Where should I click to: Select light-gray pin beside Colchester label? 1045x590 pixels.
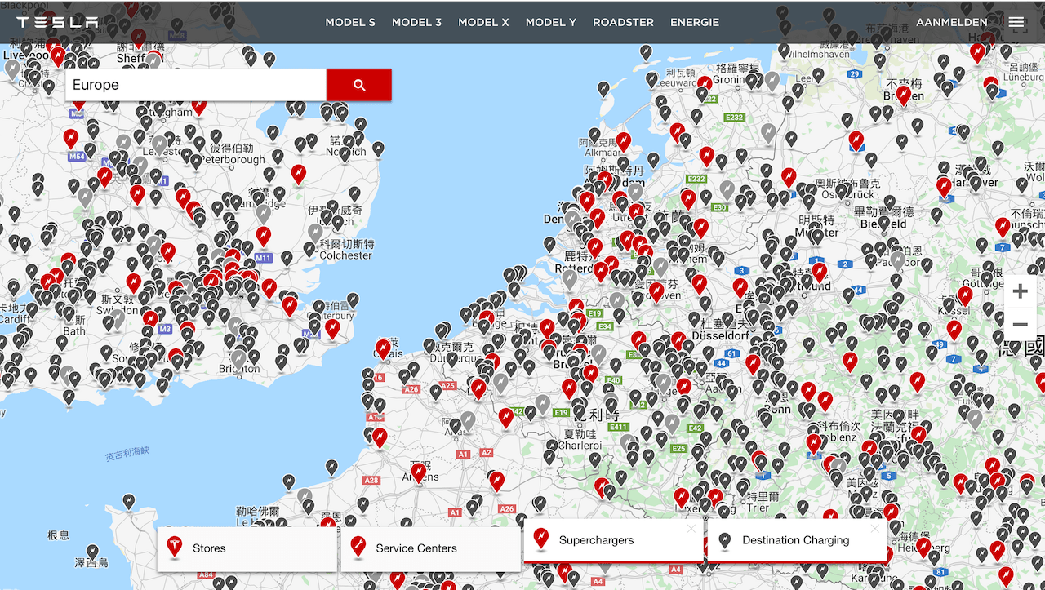tap(315, 233)
